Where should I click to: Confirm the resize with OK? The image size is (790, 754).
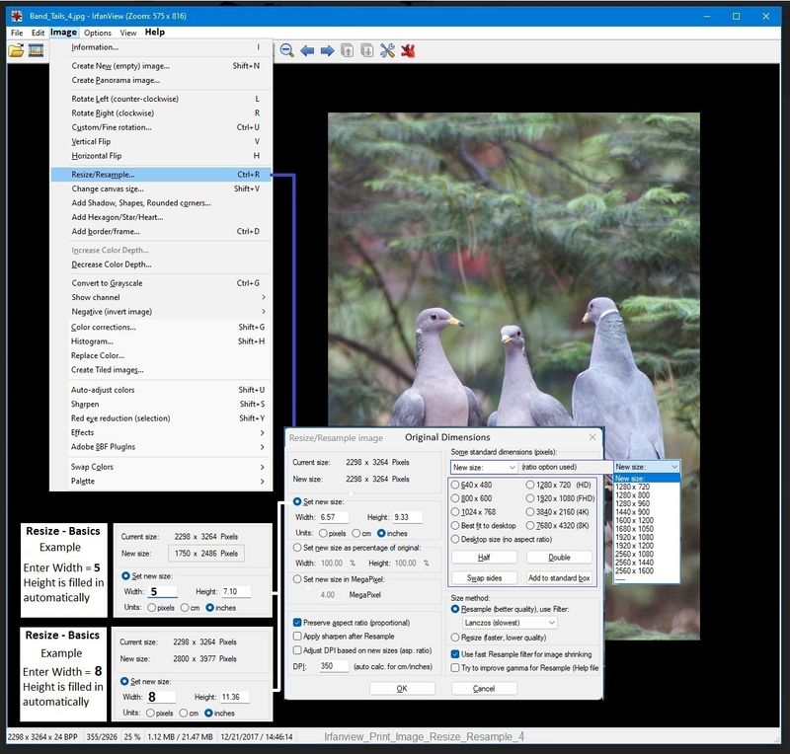(402, 689)
